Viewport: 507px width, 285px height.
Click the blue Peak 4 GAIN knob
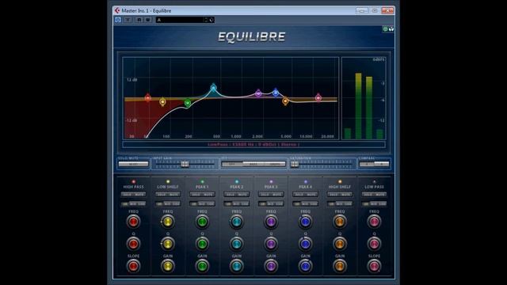[x=305, y=266]
